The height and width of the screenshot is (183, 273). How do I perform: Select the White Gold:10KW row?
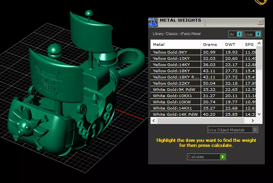coord(203,102)
